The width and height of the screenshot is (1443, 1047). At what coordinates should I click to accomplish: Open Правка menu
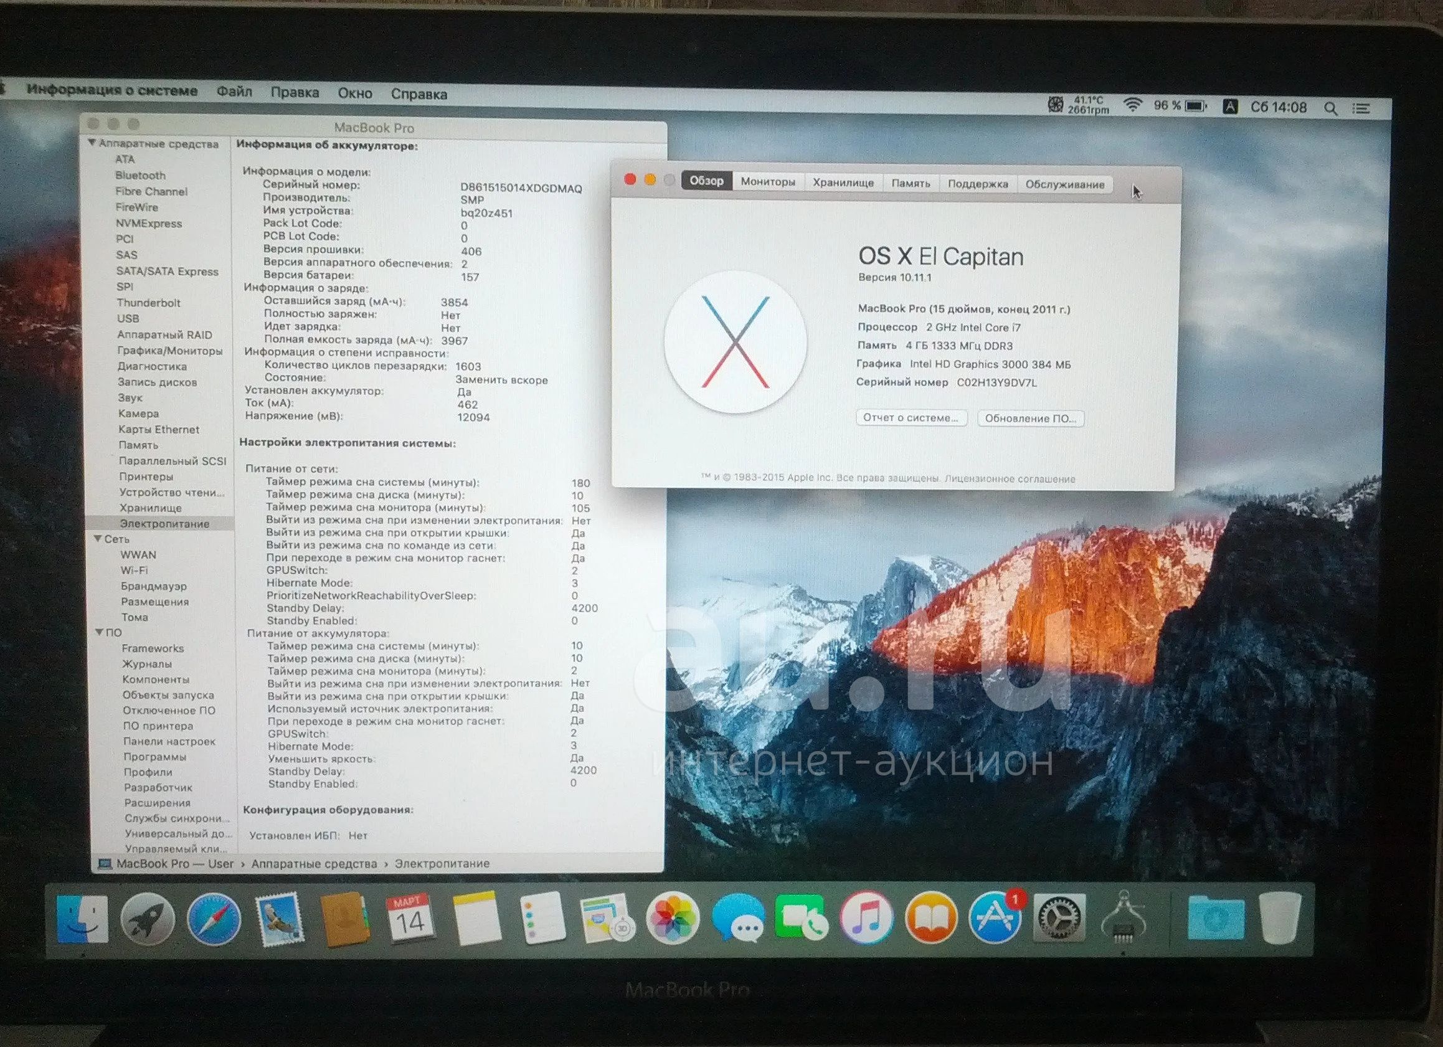295,93
